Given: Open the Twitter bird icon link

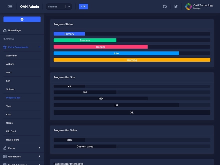Looking at the screenshot, I should (x=176, y=6).
